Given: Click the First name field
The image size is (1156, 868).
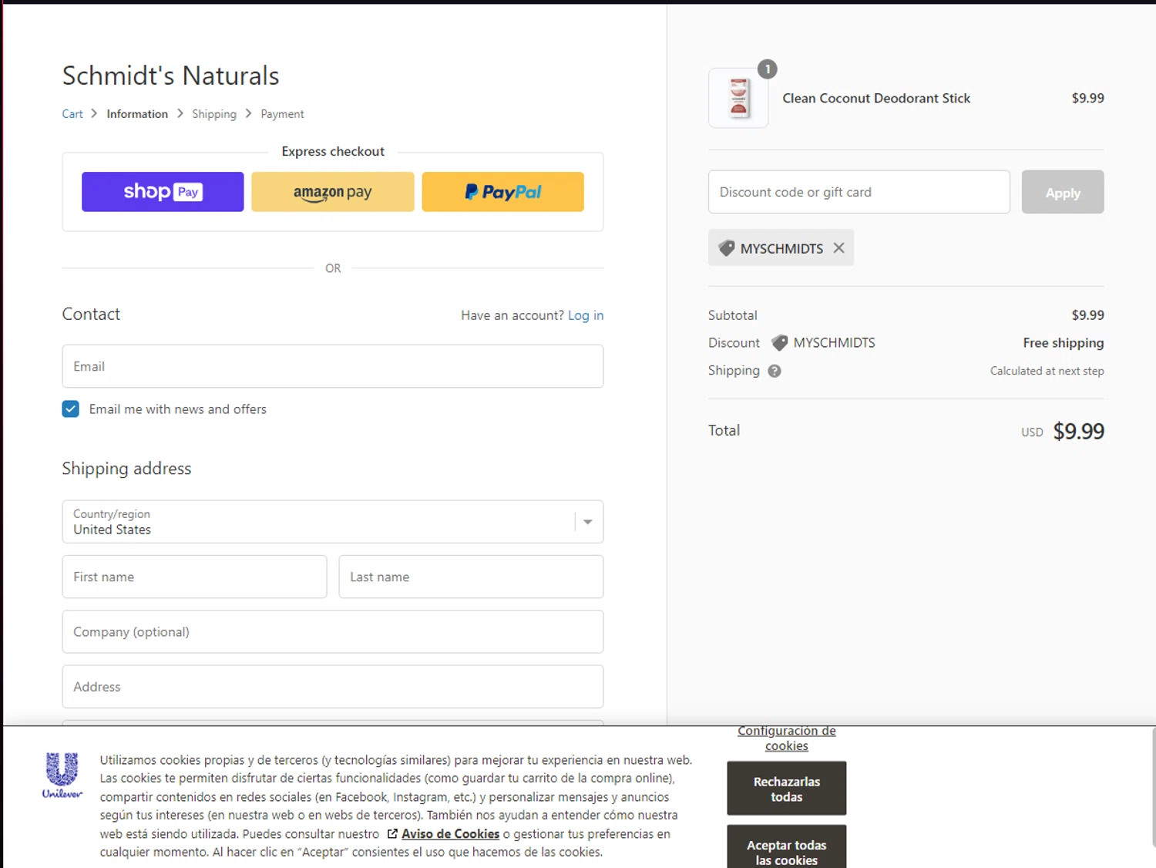Looking at the screenshot, I should [194, 577].
